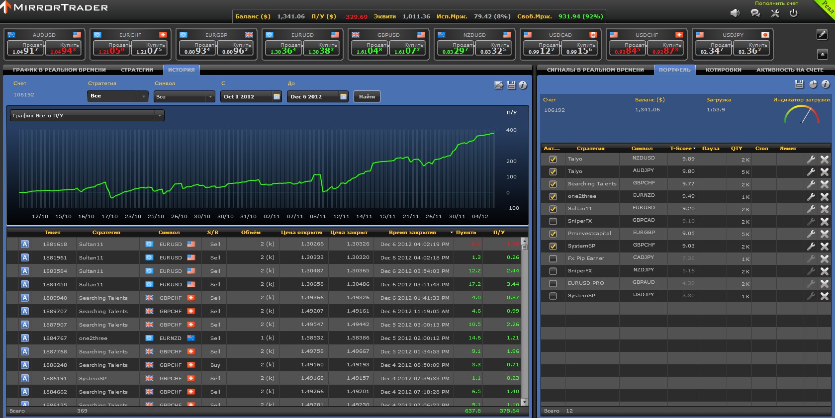Remove EURUSD PRO GBPAUD with X
Viewport: 835px width, 418px height.
pos(825,283)
